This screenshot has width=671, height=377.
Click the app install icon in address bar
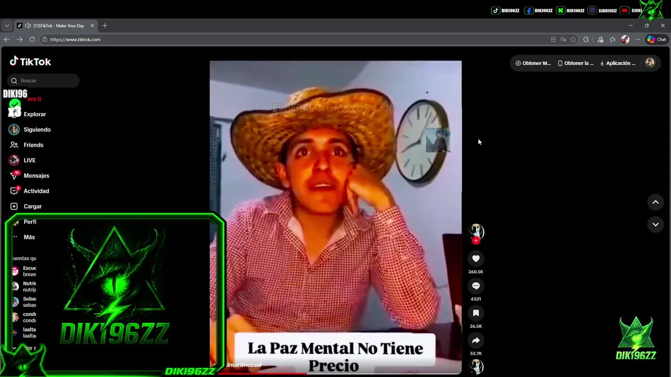pyautogui.click(x=553, y=39)
